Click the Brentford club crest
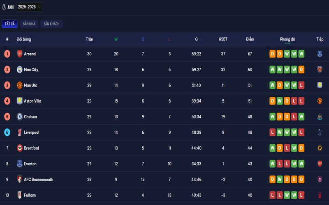This screenshot has height=205, width=329. pyautogui.click(x=19, y=148)
